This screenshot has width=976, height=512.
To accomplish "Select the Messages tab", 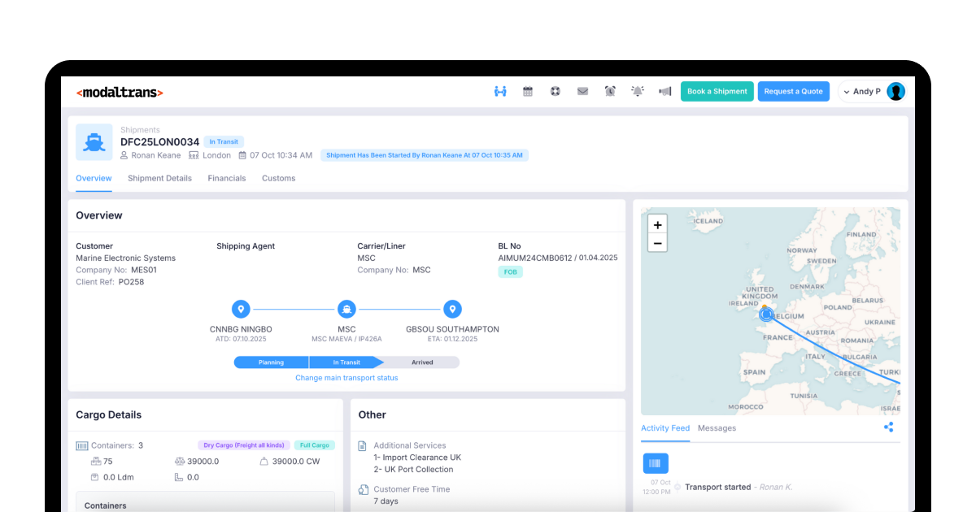I will point(717,428).
